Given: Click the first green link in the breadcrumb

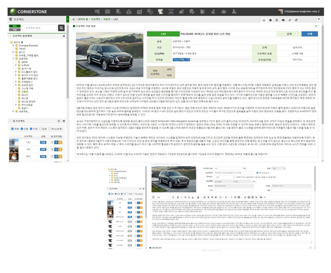Looking at the screenshot, I should pyautogui.click(x=83, y=19).
